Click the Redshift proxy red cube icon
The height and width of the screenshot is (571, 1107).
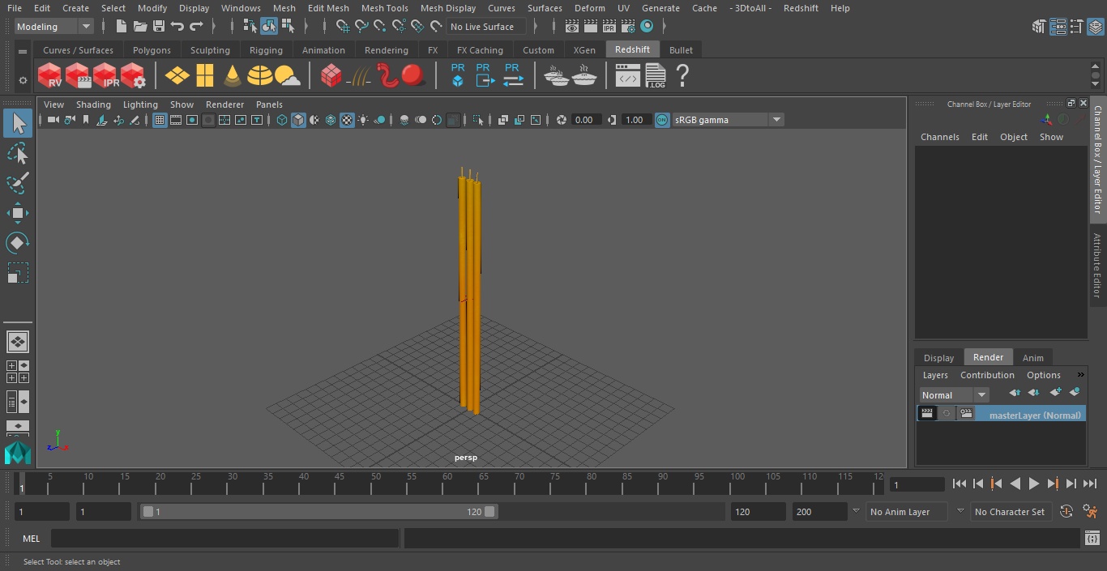331,76
